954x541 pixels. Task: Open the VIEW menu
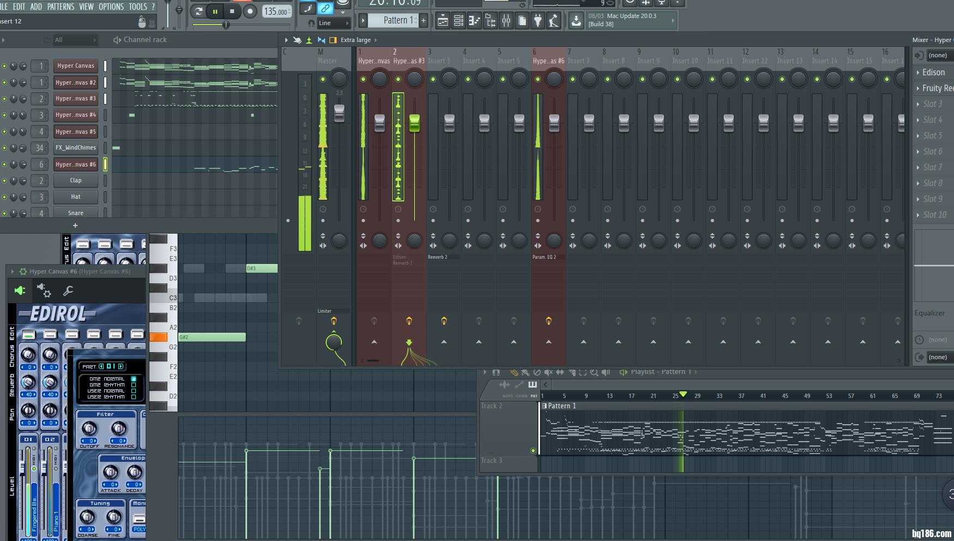(x=86, y=7)
